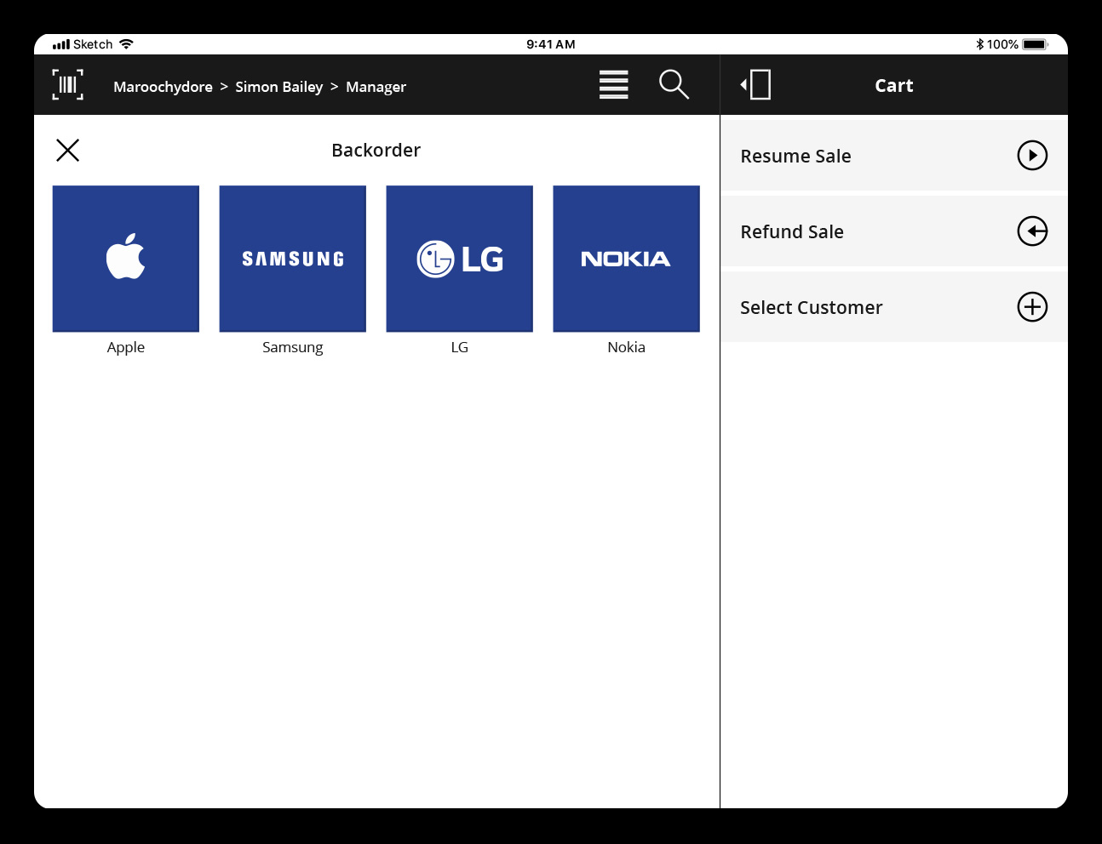The width and height of the screenshot is (1102, 844).
Task: Click the Cart panel title
Action: click(x=893, y=86)
